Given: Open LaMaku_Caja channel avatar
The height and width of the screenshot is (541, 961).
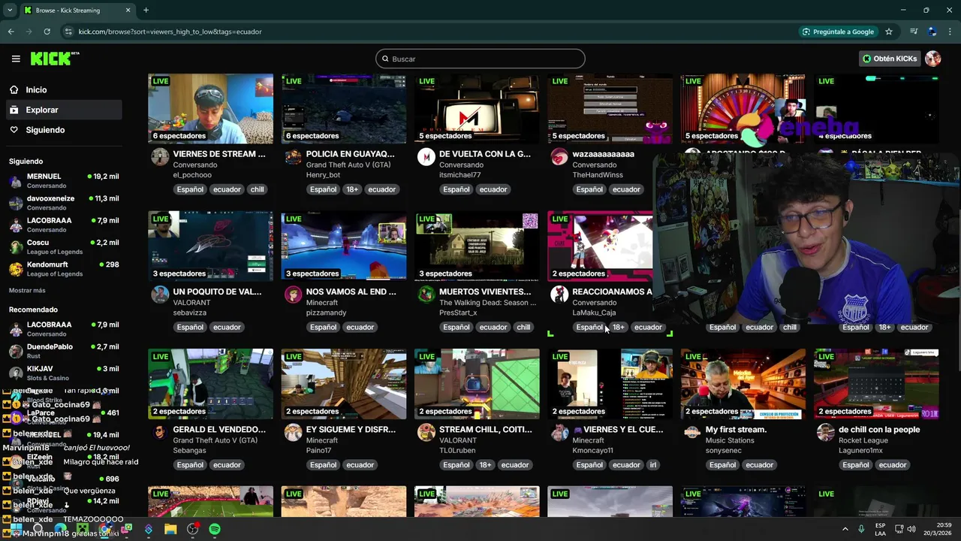Looking at the screenshot, I should 559,295.
